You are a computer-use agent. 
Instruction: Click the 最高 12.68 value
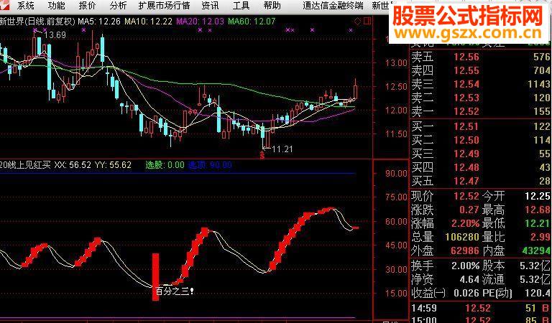tap(537, 210)
